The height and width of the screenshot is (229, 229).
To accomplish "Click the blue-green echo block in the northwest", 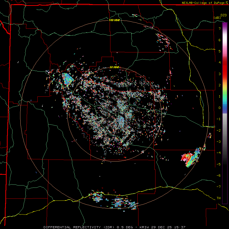I will [x=68, y=79].
